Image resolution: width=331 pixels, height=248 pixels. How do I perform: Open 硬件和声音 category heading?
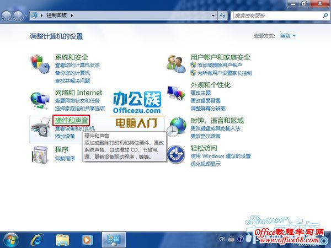(72, 121)
